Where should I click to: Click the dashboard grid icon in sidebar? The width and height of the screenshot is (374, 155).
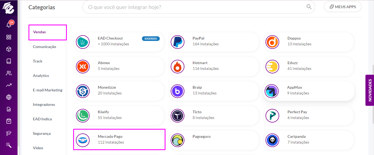[9, 37]
